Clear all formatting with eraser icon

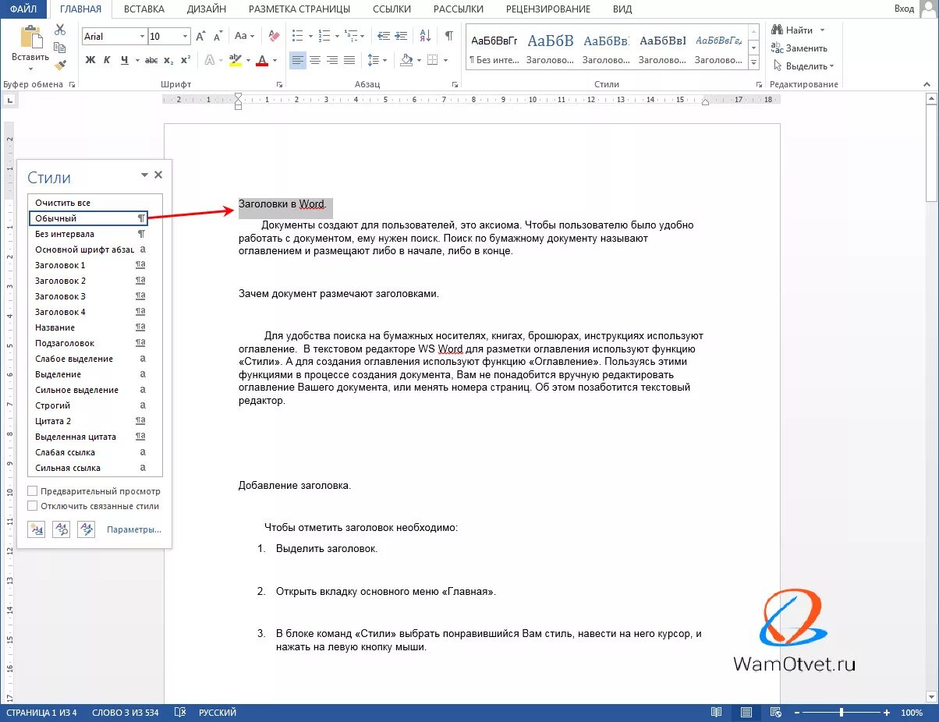point(274,37)
